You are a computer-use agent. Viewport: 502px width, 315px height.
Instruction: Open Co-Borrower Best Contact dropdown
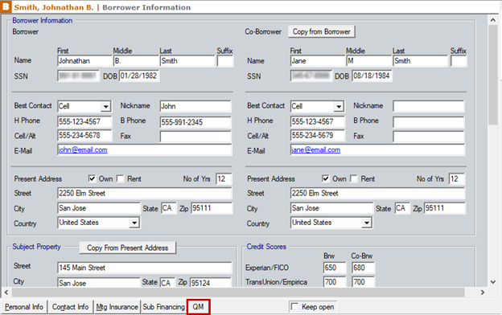click(x=339, y=107)
